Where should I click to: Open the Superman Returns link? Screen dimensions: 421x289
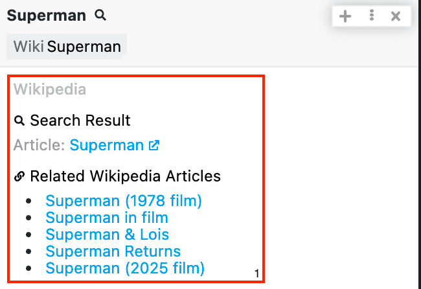113,251
